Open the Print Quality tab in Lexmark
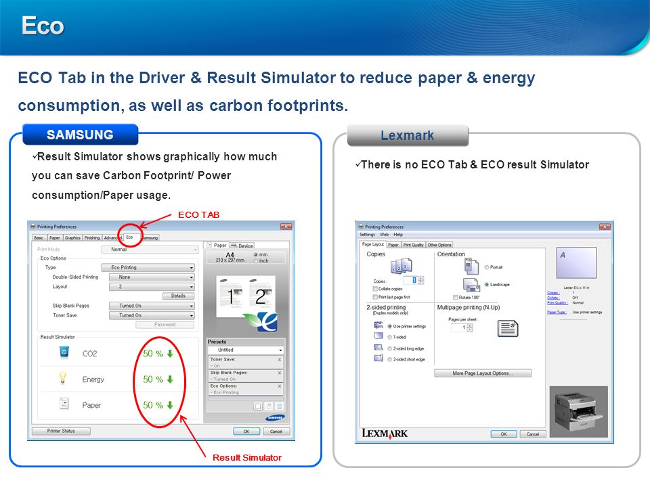 pos(413,245)
